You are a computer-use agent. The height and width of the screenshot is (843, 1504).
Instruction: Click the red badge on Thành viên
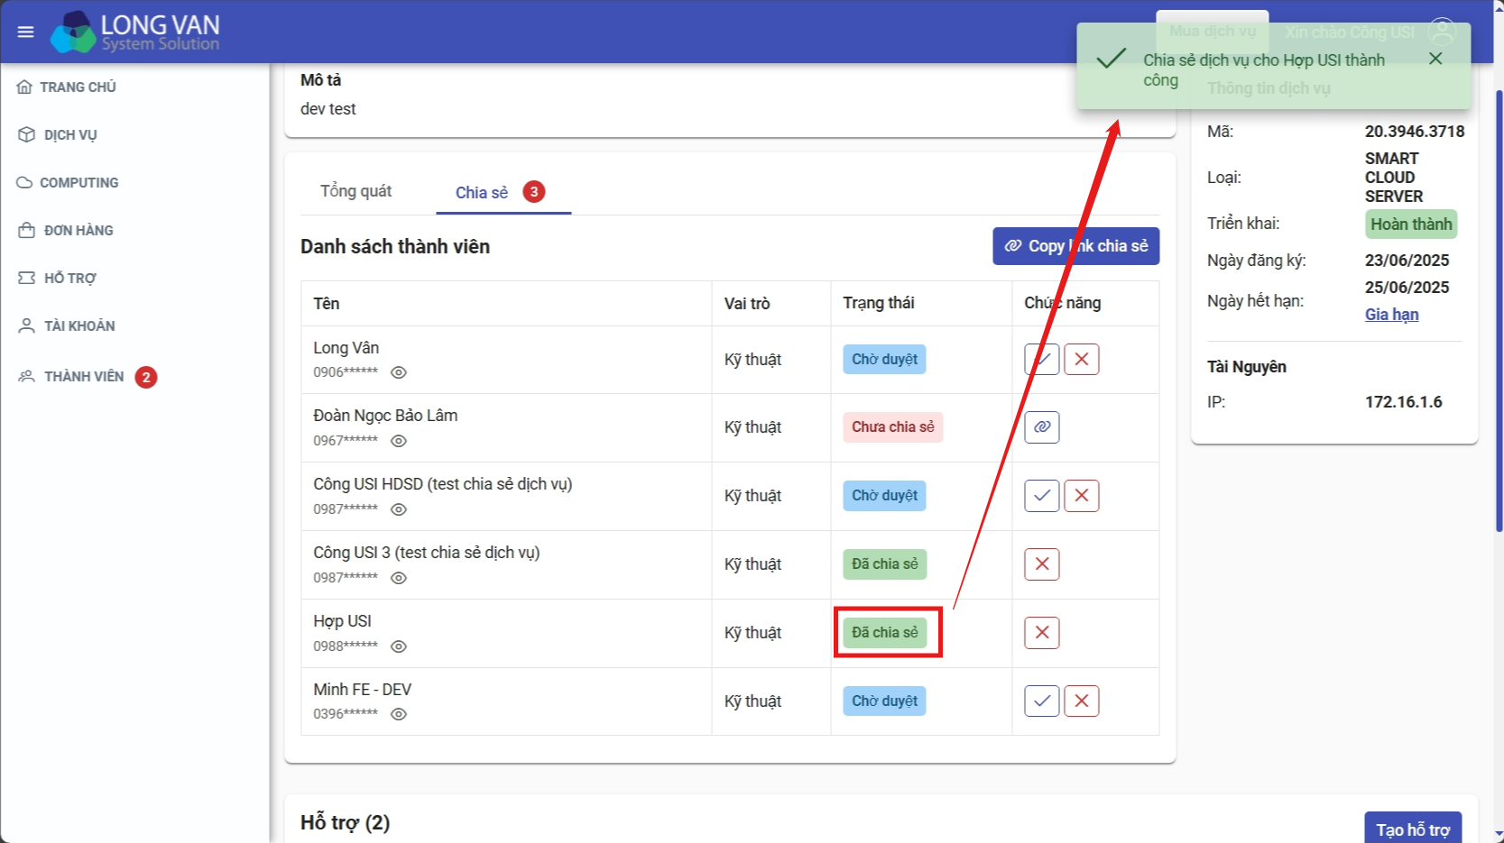tap(146, 377)
